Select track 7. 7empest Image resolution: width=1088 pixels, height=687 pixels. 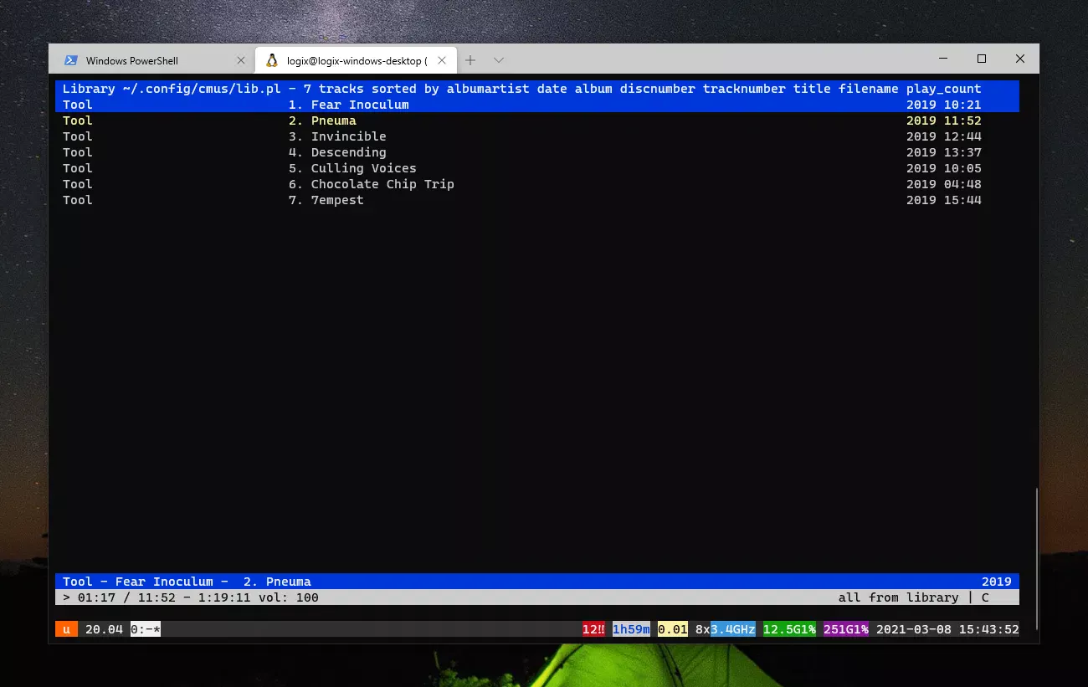tap(537, 200)
